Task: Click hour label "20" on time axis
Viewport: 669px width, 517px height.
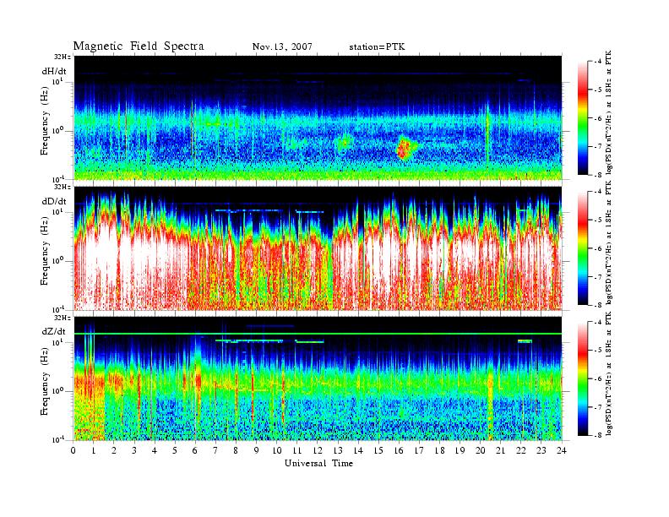Action: (481, 450)
